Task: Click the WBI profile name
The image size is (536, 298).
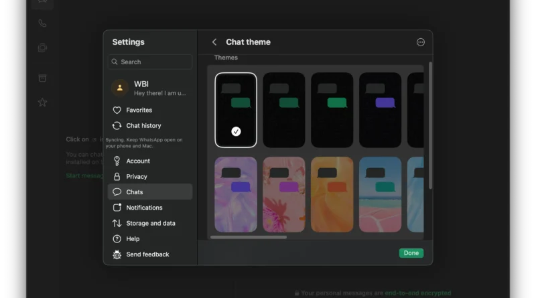Action: click(x=141, y=84)
